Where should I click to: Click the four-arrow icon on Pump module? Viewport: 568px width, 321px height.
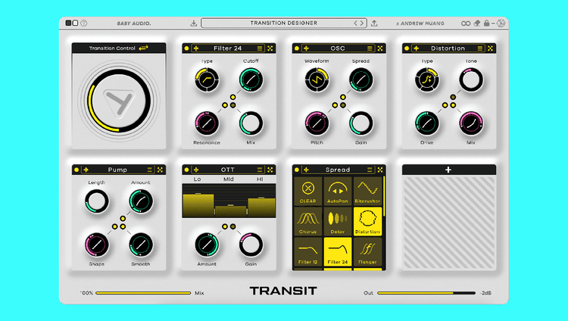click(160, 170)
